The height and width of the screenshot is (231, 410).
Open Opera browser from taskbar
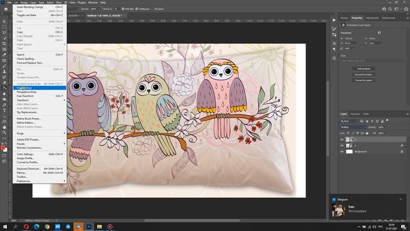click(x=26, y=227)
